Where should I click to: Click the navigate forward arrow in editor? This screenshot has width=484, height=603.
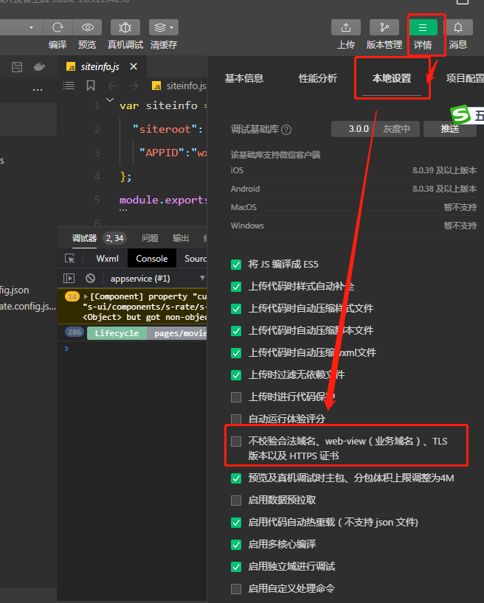[x=134, y=86]
